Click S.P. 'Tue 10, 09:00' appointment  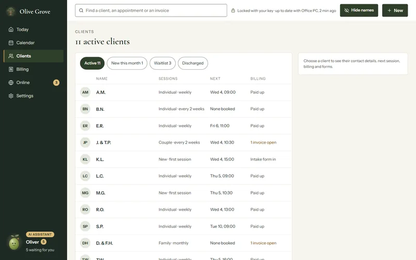(x=223, y=226)
